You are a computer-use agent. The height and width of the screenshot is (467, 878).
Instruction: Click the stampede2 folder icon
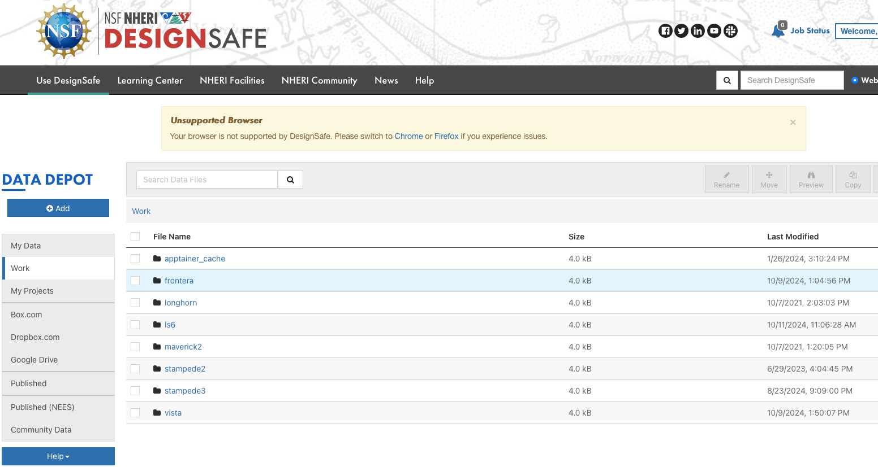[157, 369]
